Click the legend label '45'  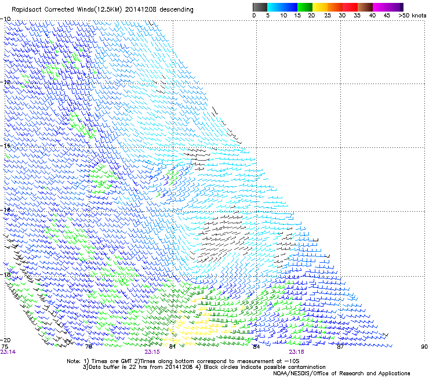pyautogui.click(x=387, y=16)
